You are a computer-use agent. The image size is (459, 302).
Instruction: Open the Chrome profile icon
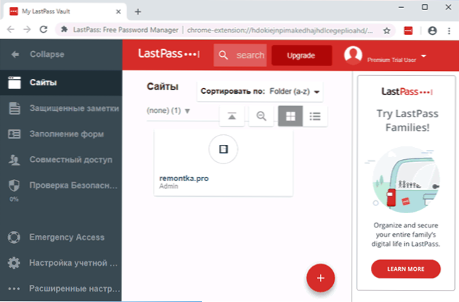[433, 31]
